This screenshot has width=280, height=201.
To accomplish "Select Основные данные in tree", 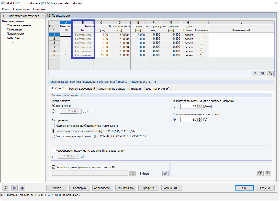I will pyautogui.click(x=19, y=25).
